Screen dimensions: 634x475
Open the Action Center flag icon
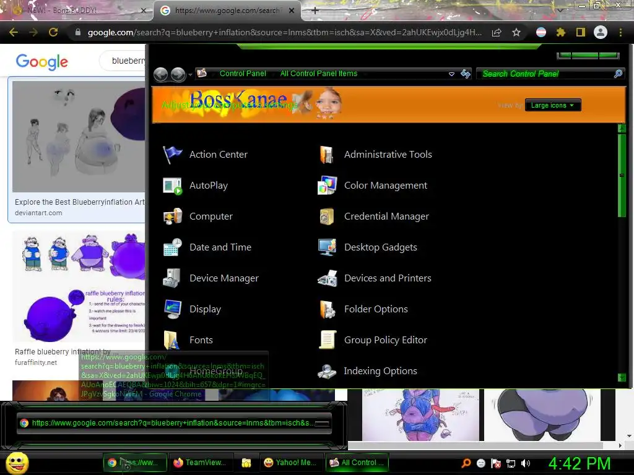coord(172,155)
